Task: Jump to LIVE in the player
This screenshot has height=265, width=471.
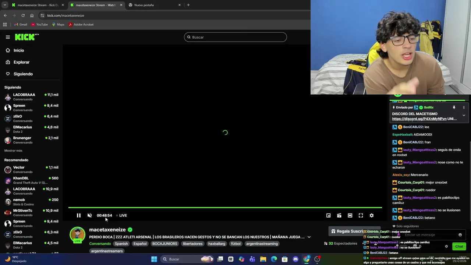Action: click(121, 215)
